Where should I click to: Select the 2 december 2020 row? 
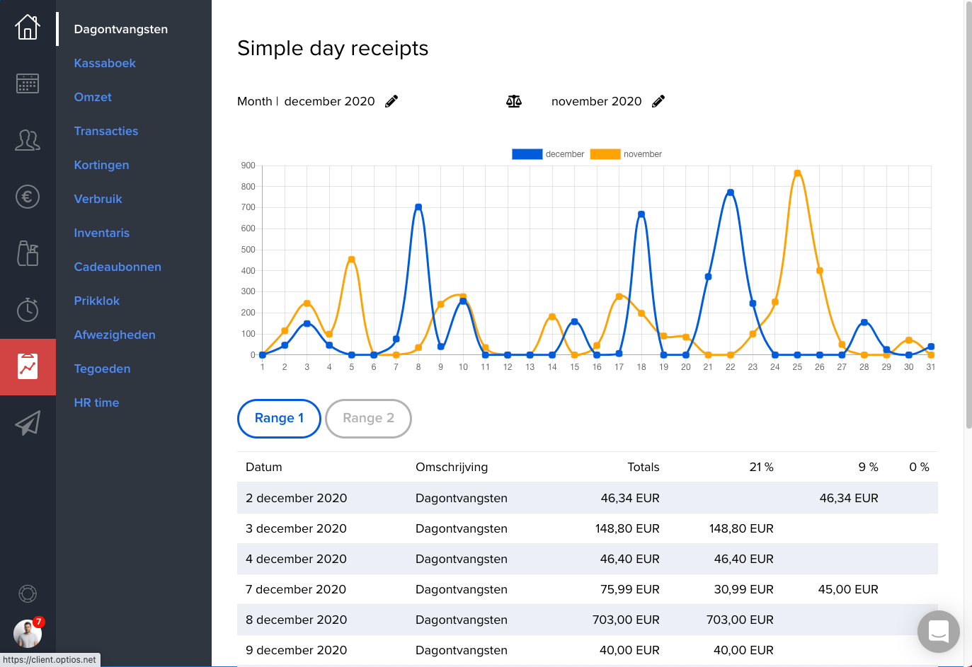click(x=588, y=498)
